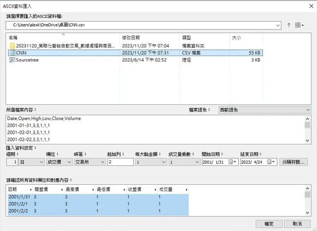
Task: Click the CSV 檔案 type cell
Action: tap(191, 53)
